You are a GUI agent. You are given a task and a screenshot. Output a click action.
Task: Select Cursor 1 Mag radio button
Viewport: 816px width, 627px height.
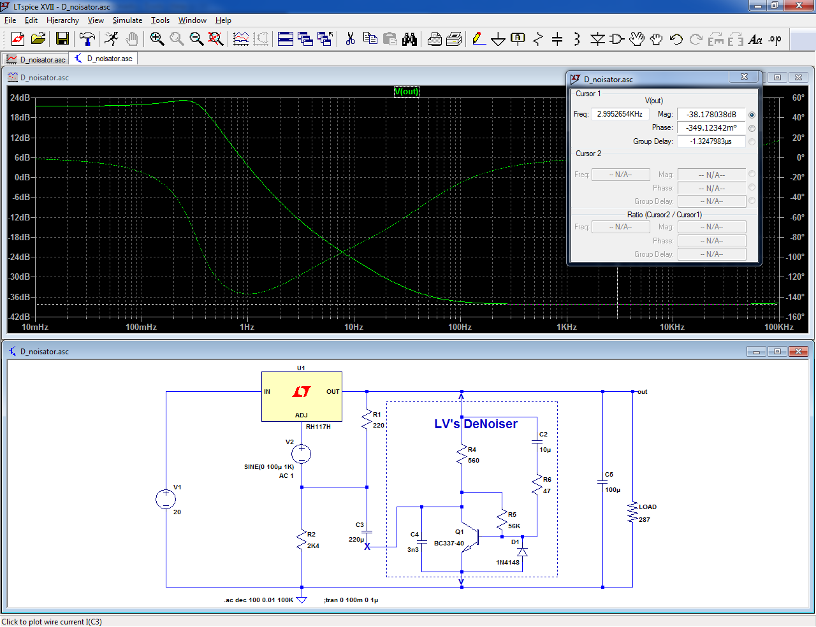752,115
